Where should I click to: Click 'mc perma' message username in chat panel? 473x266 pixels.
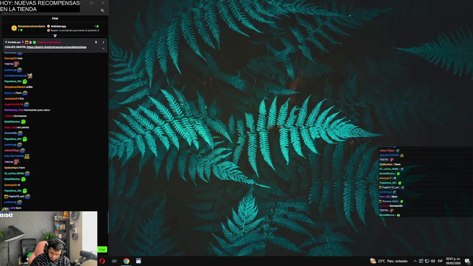pos(10,127)
